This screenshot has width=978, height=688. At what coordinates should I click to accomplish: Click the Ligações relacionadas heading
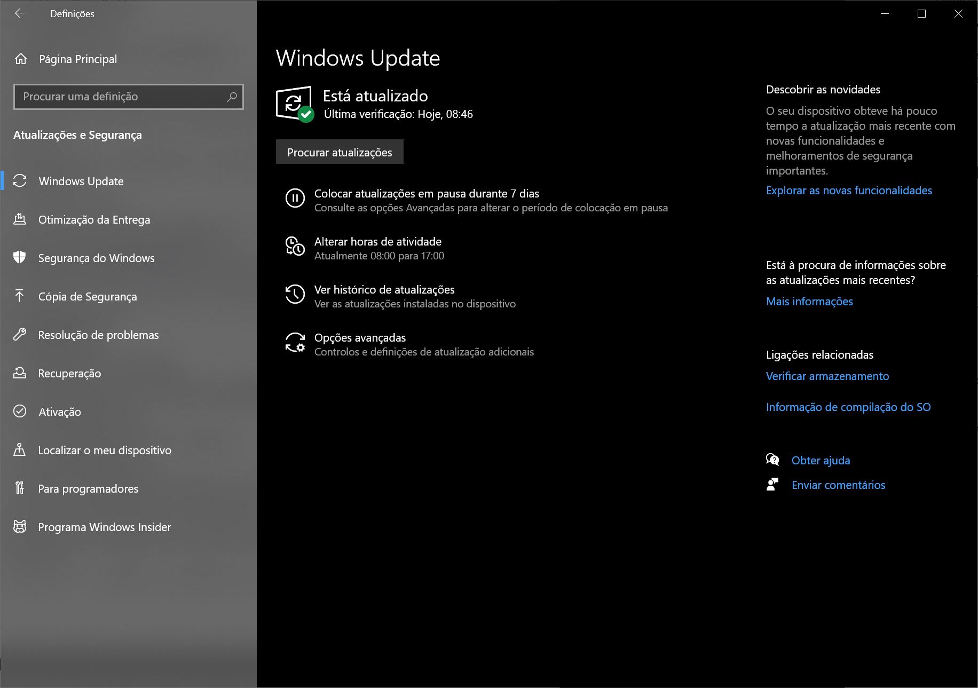[x=819, y=355]
